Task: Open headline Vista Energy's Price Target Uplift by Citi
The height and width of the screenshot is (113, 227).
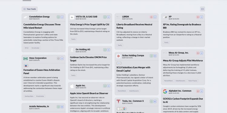Action: tap(90, 24)
